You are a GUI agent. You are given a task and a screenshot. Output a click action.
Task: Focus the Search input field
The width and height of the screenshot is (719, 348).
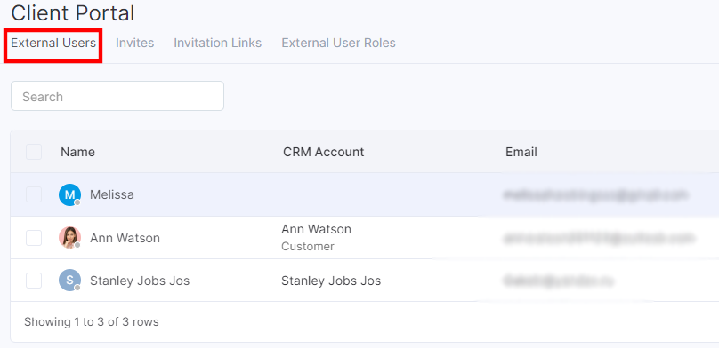(117, 96)
